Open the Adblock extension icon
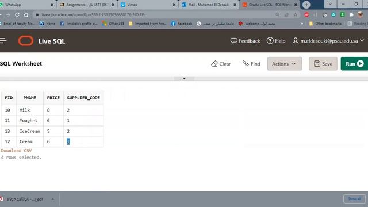The image size is (368, 207). coord(306,14)
